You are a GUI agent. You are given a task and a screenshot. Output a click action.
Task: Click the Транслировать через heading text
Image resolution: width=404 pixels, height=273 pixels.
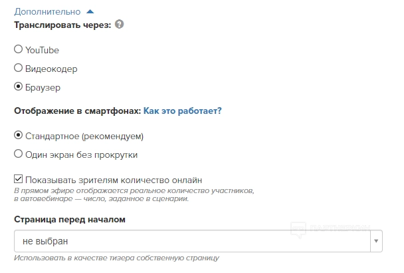click(62, 25)
